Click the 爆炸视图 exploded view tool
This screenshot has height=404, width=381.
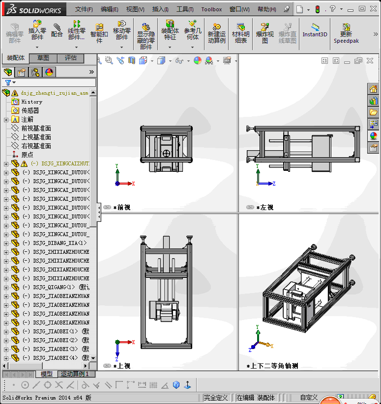264,33
